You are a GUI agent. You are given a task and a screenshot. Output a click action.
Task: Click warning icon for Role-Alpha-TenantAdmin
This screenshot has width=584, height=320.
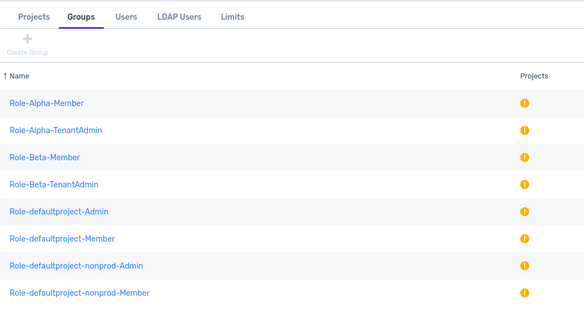pyautogui.click(x=524, y=130)
